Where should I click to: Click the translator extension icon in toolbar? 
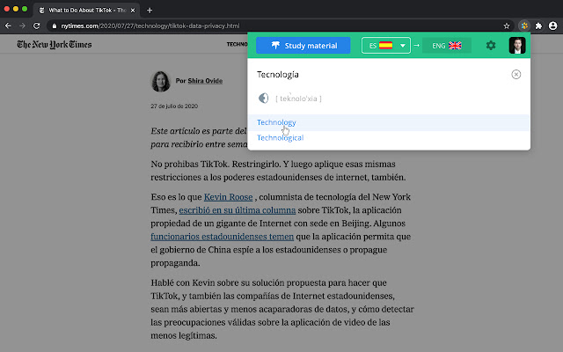[x=523, y=26]
